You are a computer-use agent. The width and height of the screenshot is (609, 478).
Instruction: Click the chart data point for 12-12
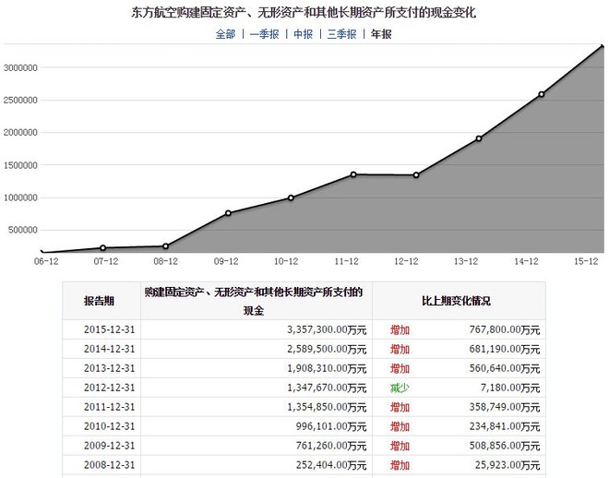[416, 175]
